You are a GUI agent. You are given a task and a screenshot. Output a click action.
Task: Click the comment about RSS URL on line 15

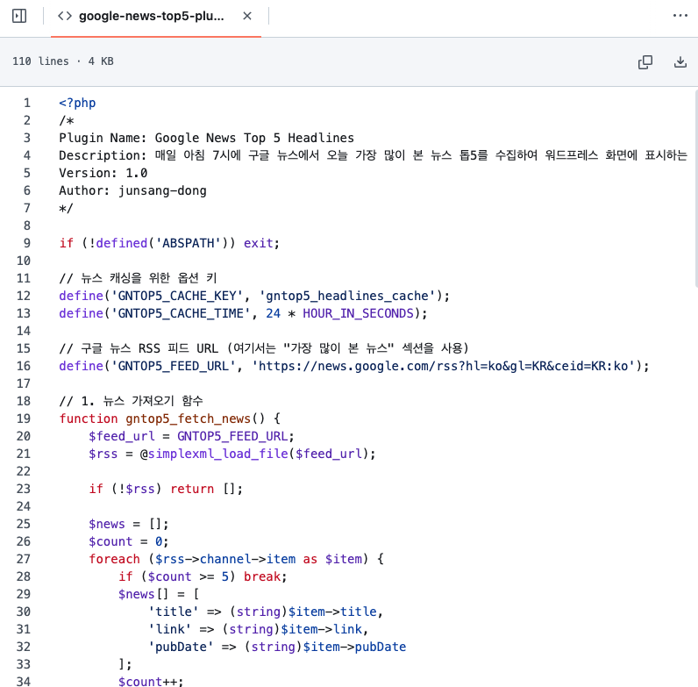point(264,348)
